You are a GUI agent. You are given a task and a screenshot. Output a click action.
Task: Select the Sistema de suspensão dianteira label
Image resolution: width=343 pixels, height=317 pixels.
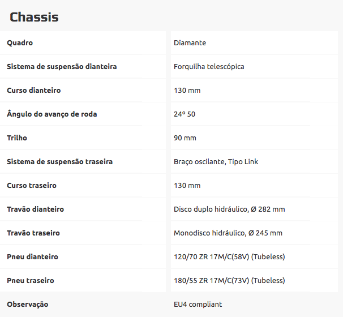pyautogui.click(x=62, y=67)
